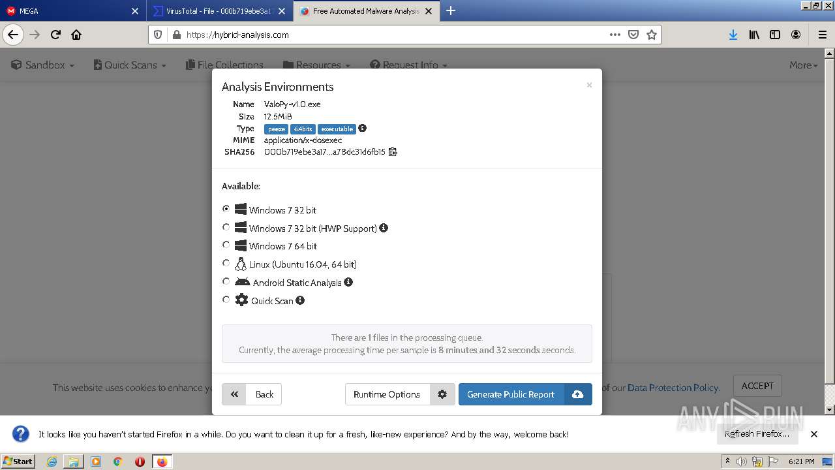The image size is (835, 470).
Task: Open the Library icon
Action: coord(754,35)
